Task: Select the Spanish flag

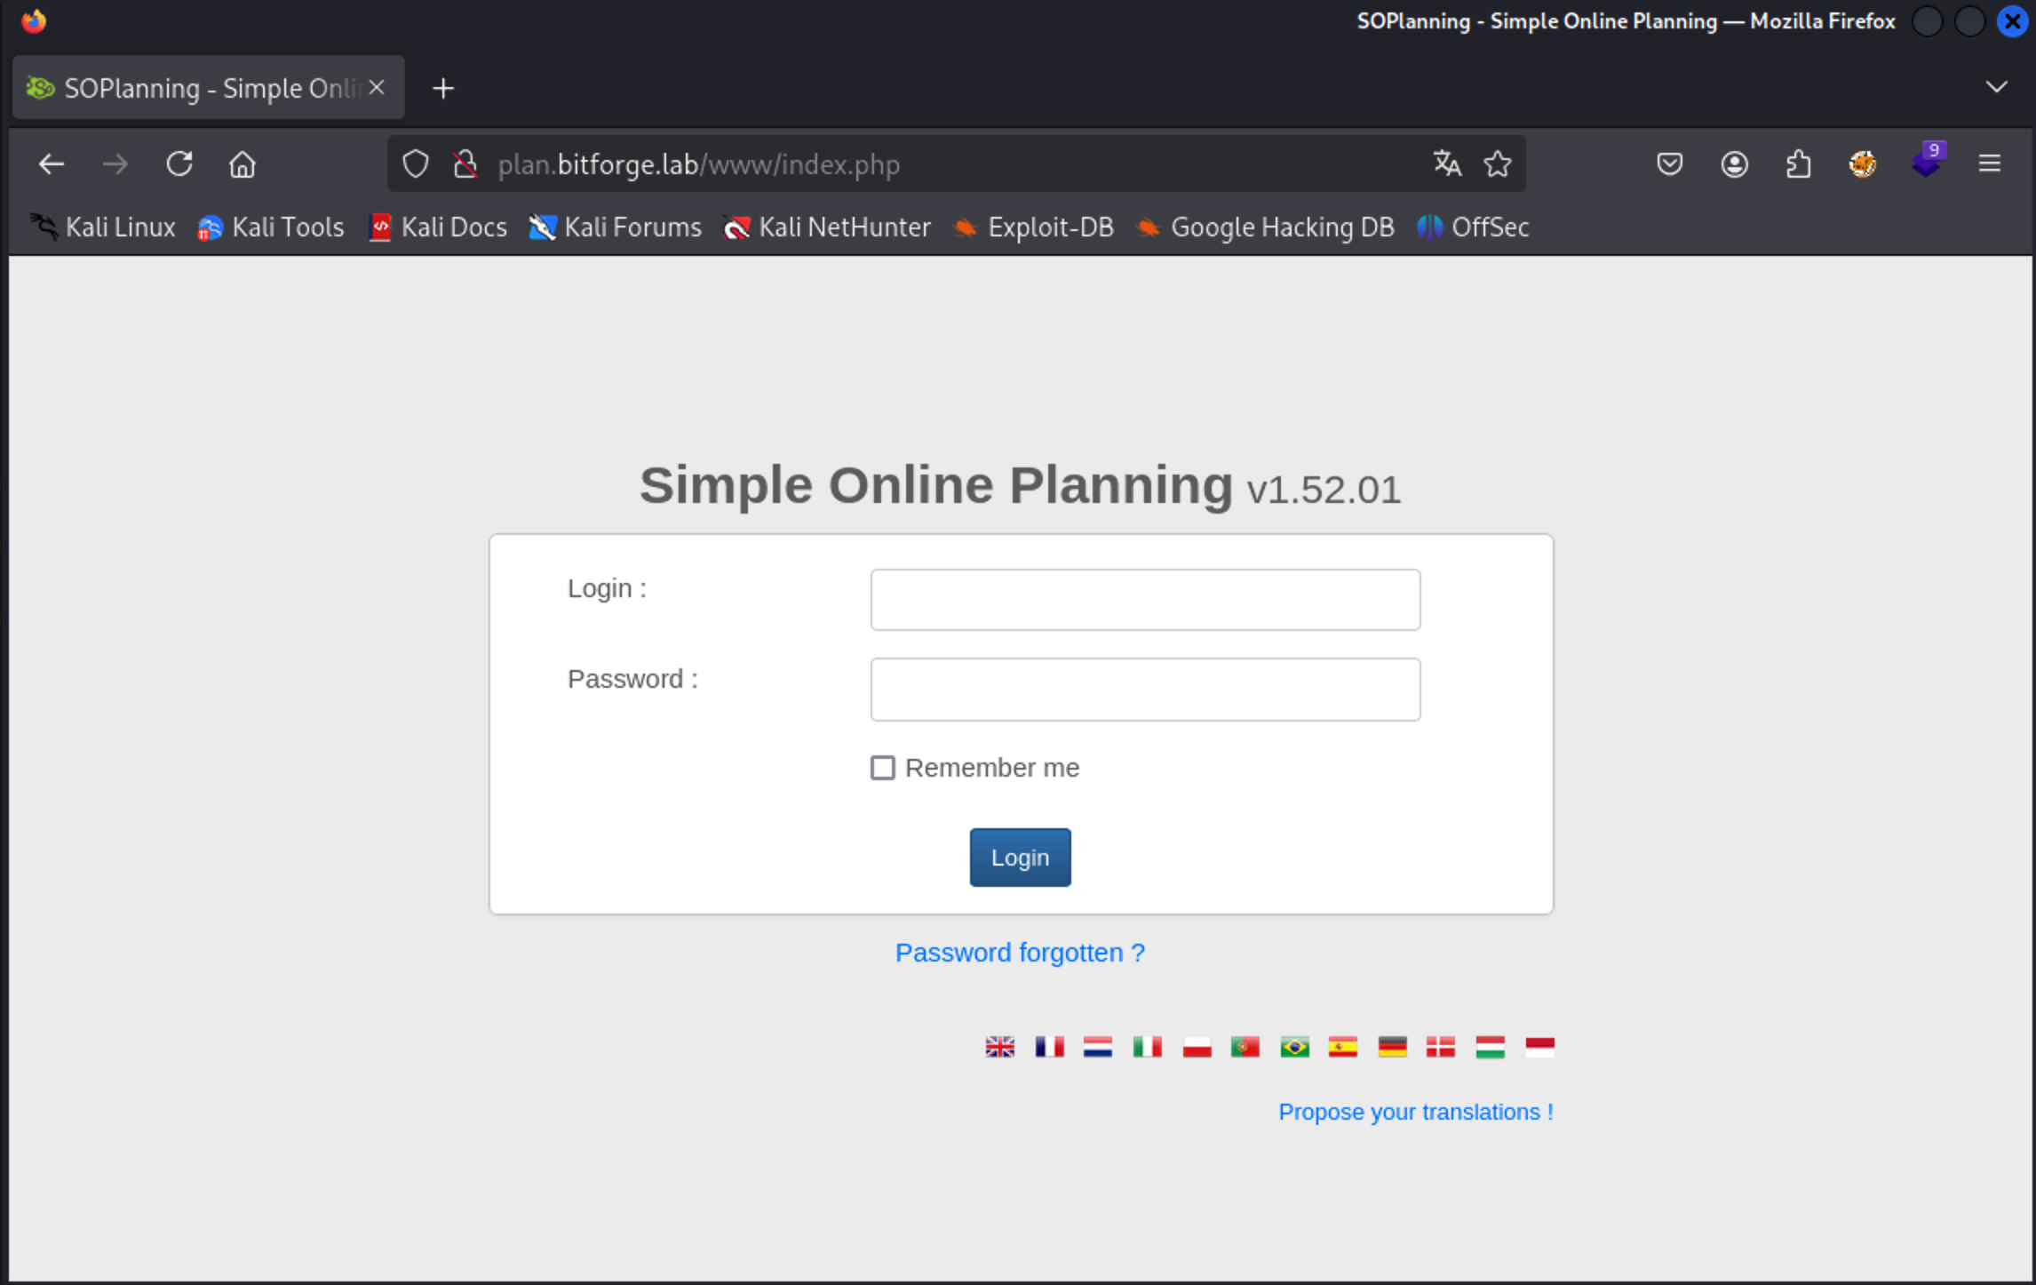Action: click(1343, 1047)
